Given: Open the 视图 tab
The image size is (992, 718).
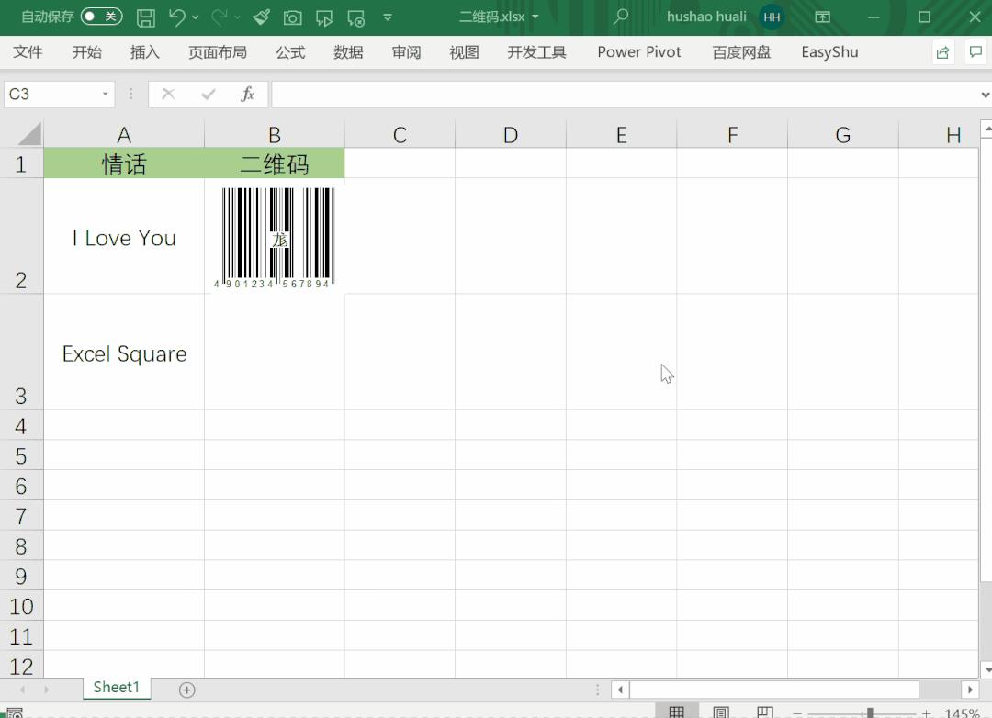Looking at the screenshot, I should pos(464,52).
